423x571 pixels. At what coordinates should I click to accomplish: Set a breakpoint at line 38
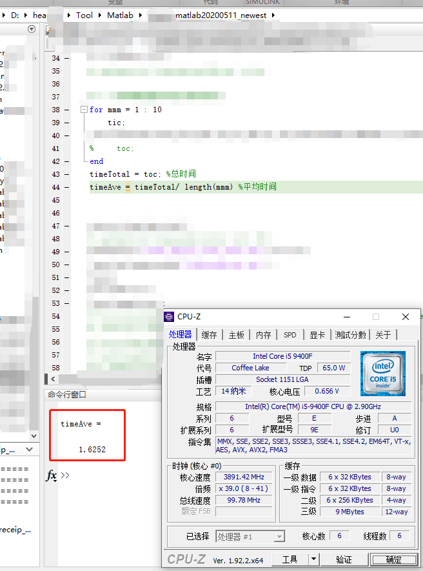click(67, 110)
